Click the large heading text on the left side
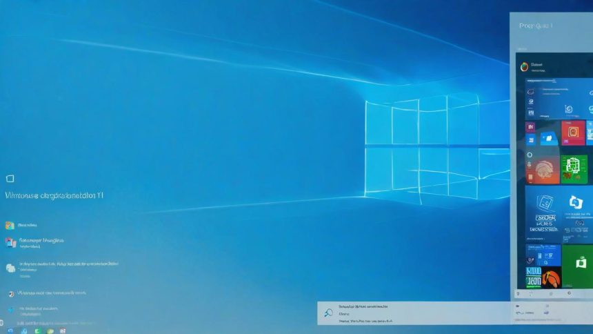Screen dimensions: 593x334 coord(54,195)
